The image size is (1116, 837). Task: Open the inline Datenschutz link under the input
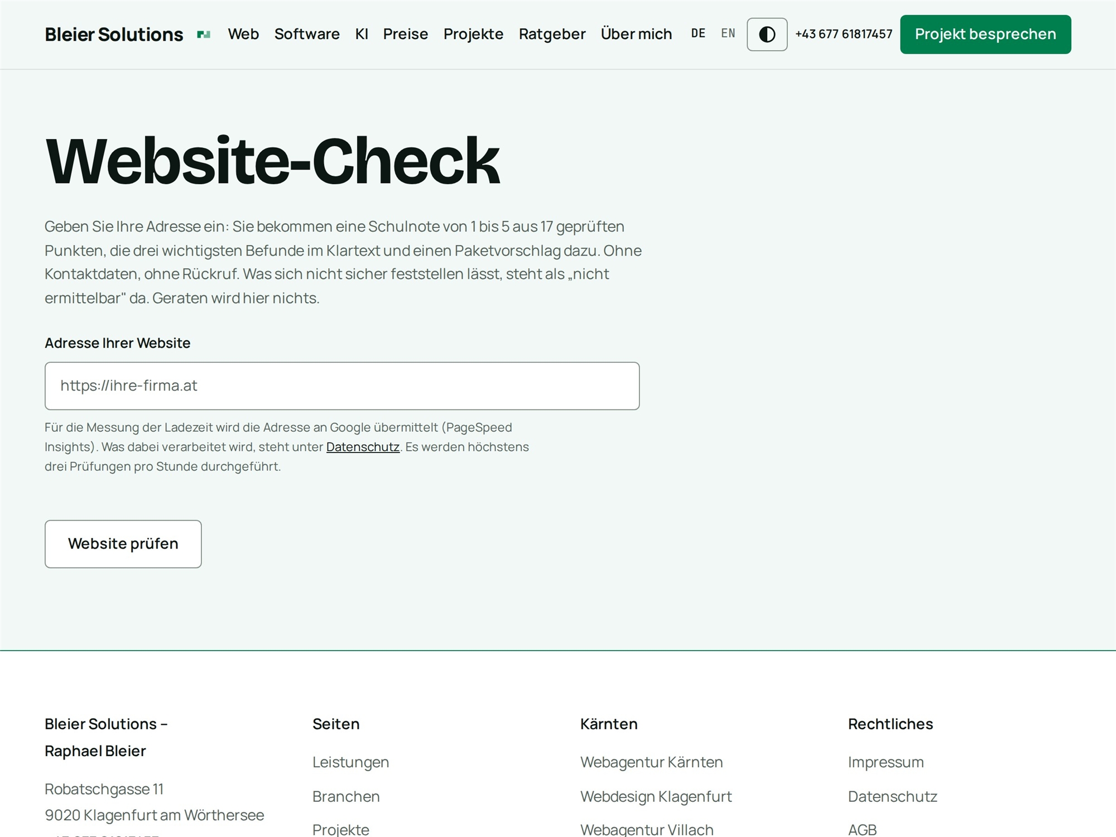363,447
